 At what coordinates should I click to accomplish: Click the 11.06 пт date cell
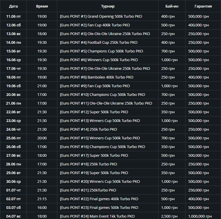[13, 17]
